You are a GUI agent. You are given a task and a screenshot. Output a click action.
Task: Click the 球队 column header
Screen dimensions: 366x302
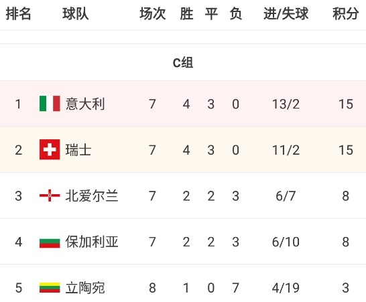pos(76,13)
